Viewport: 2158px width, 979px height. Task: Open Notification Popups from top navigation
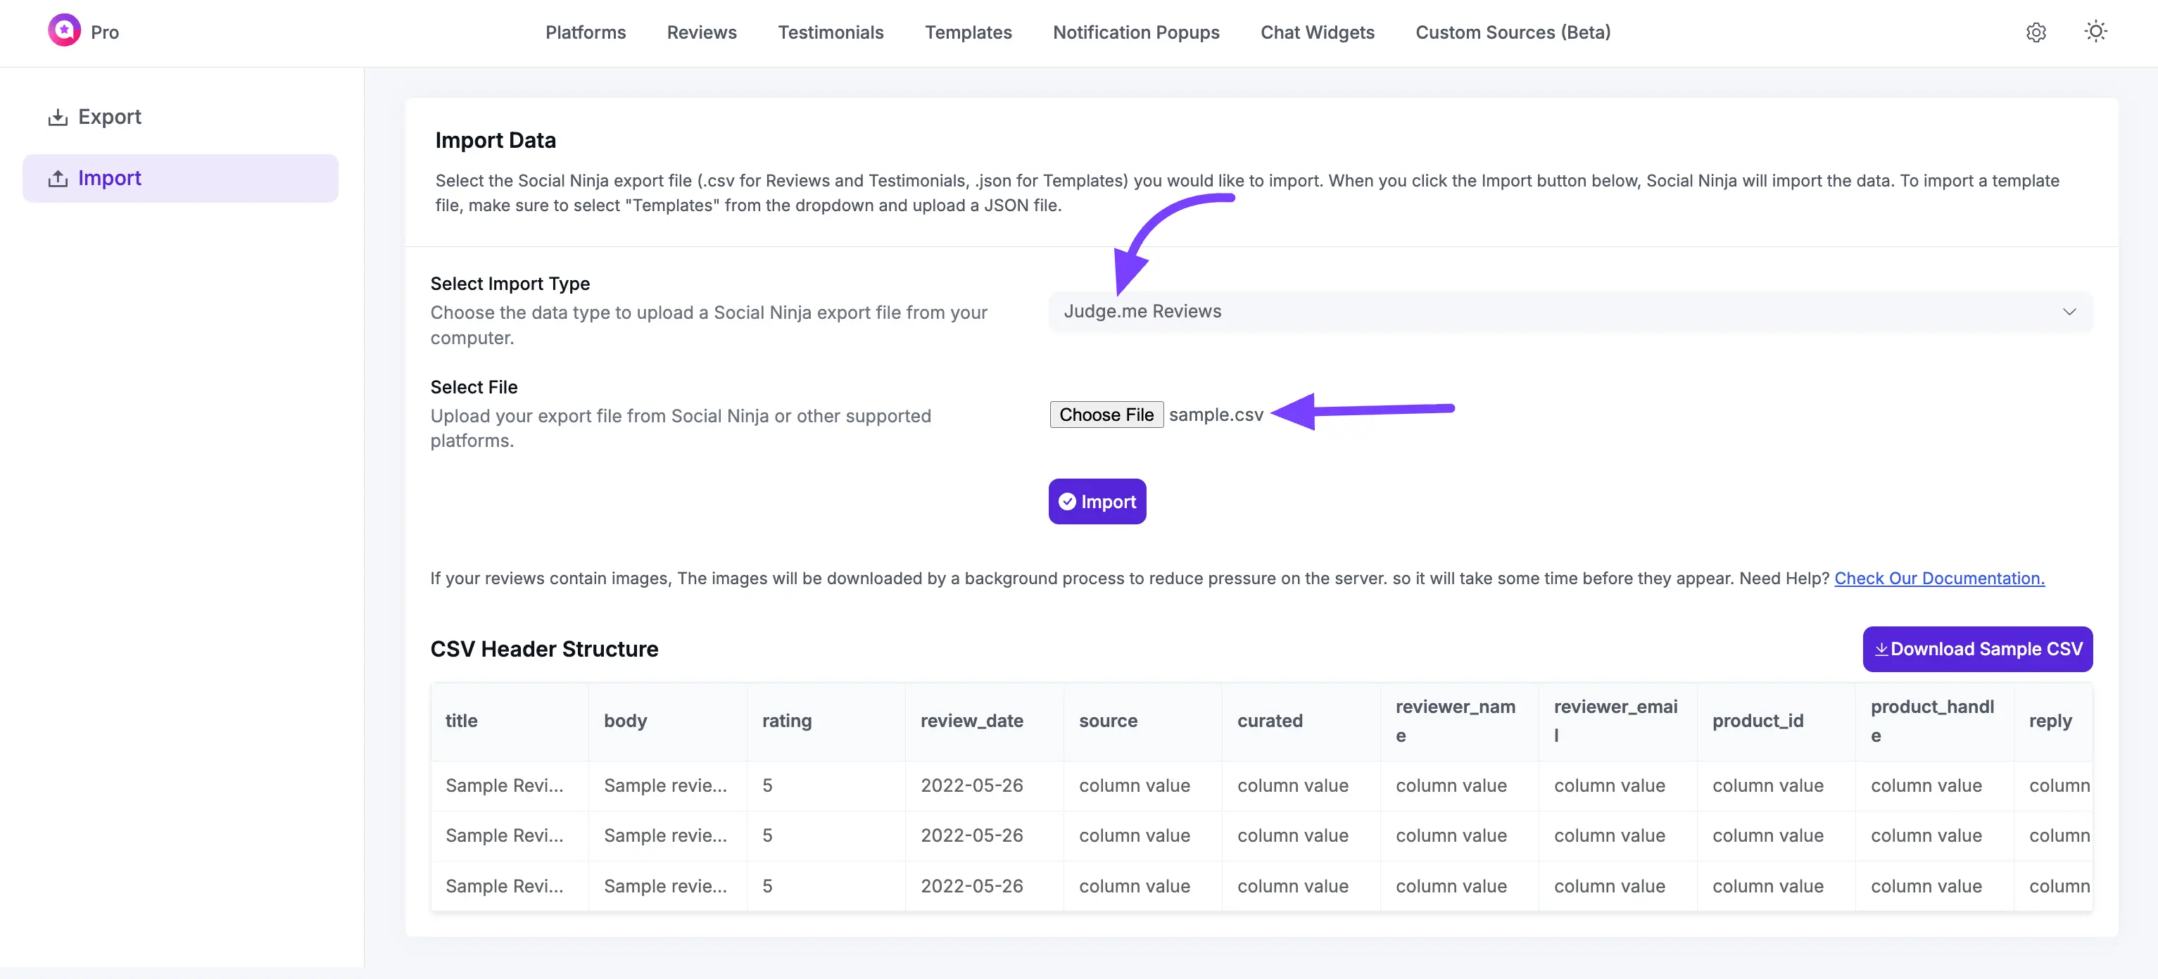click(x=1135, y=32)
